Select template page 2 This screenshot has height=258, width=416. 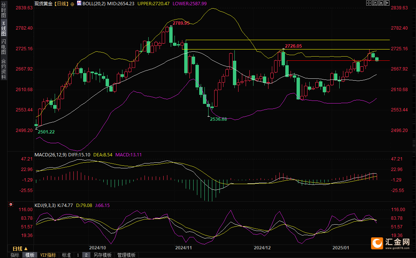[86, 255]
